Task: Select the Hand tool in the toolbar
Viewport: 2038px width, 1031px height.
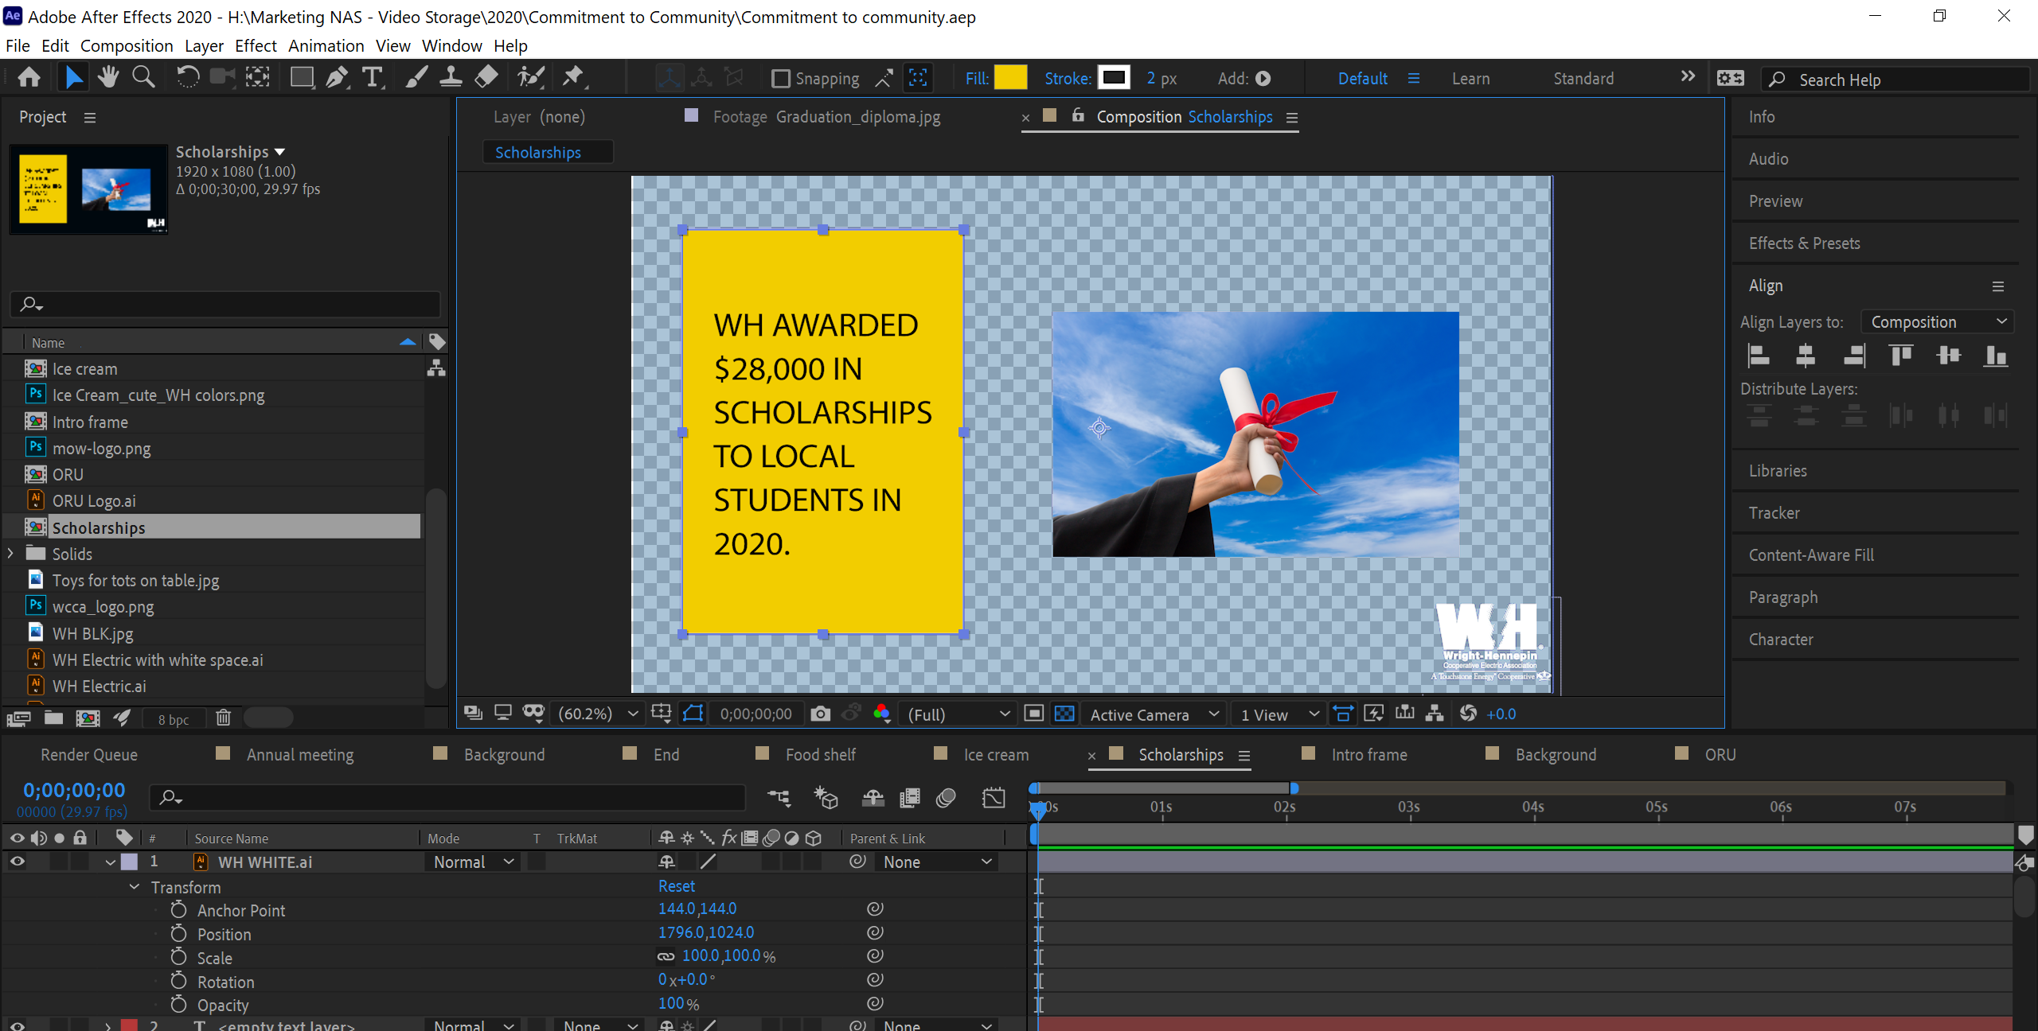Action: (107, 76)
